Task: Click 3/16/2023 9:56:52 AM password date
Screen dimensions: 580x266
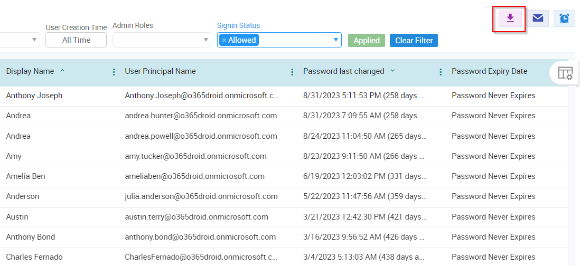Action: [363, 237]
